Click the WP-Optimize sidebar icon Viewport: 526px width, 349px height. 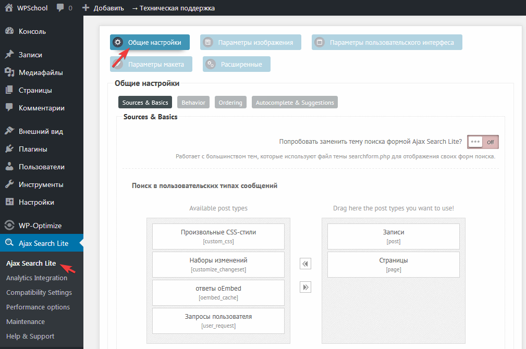[x=9, y=226]
